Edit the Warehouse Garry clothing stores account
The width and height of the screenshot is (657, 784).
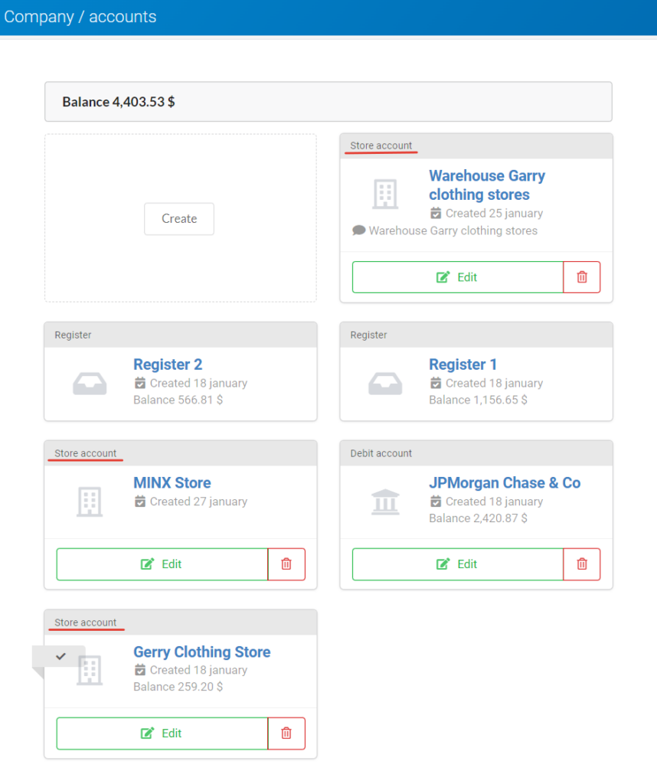[457, 277]
